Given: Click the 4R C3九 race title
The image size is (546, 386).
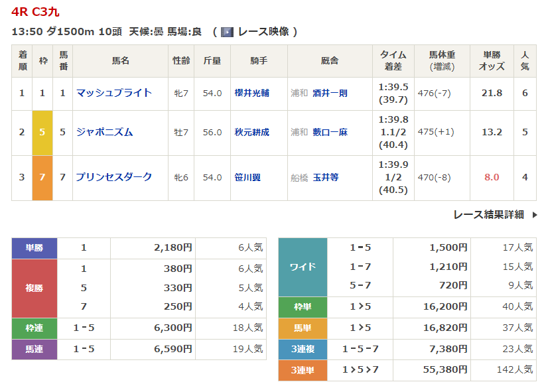Looking at the screenshot, I should (x=36, y=12).
